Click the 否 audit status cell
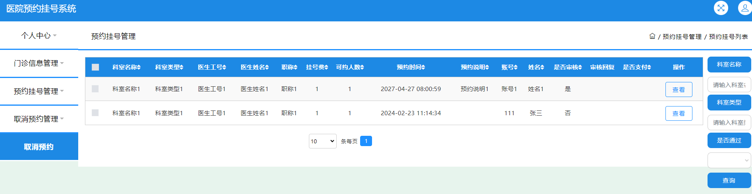 click(x=568, y=113)
